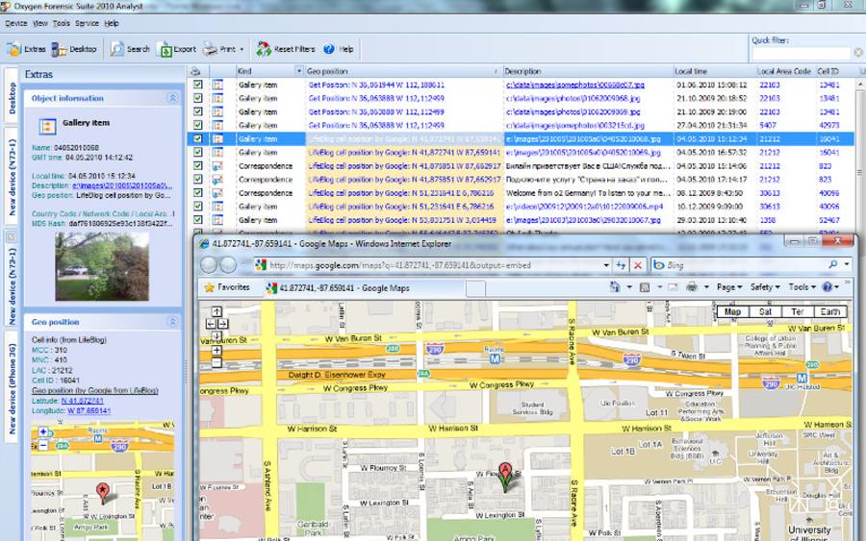This screenshot has width=866, height=541.
Task: Open the Tools menu in menu bar
Action: point(62,23)
